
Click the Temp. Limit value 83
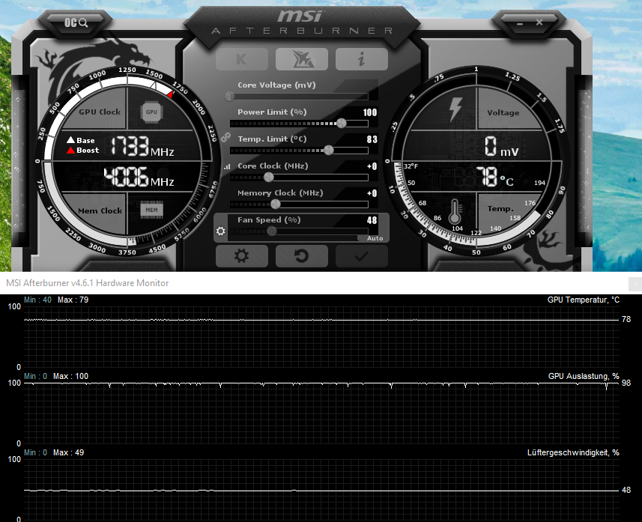372,139
